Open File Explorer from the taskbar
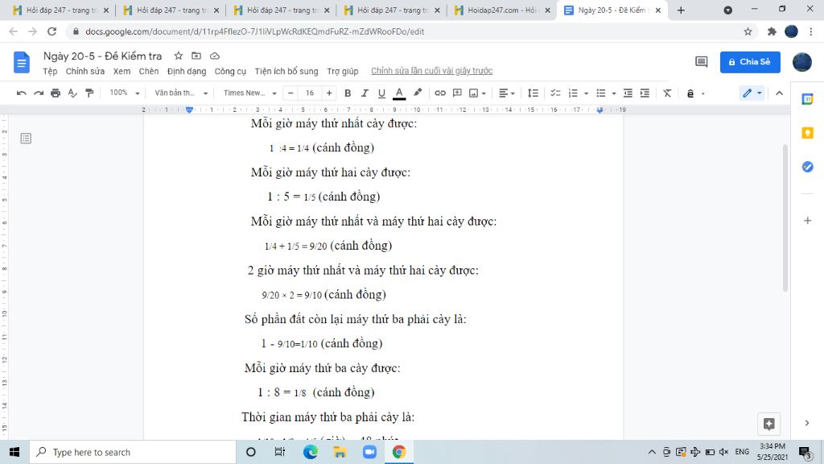This screenshot has height=464, width=824. (340, 452)
